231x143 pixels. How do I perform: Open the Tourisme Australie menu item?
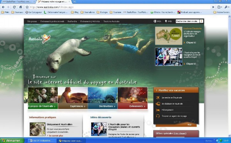(x=111, y=21)
